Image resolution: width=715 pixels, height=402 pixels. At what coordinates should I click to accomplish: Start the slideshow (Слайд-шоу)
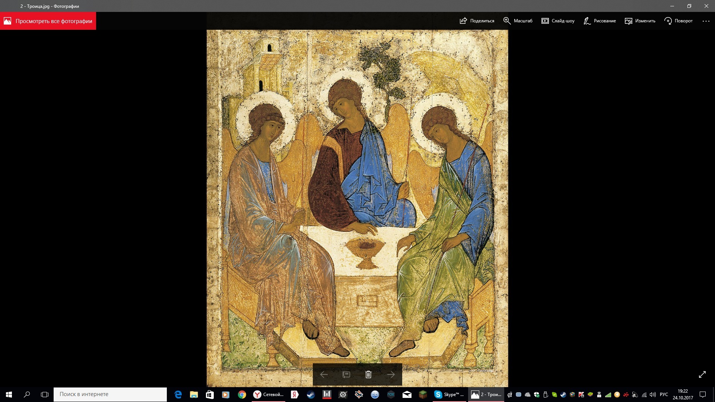558,21
